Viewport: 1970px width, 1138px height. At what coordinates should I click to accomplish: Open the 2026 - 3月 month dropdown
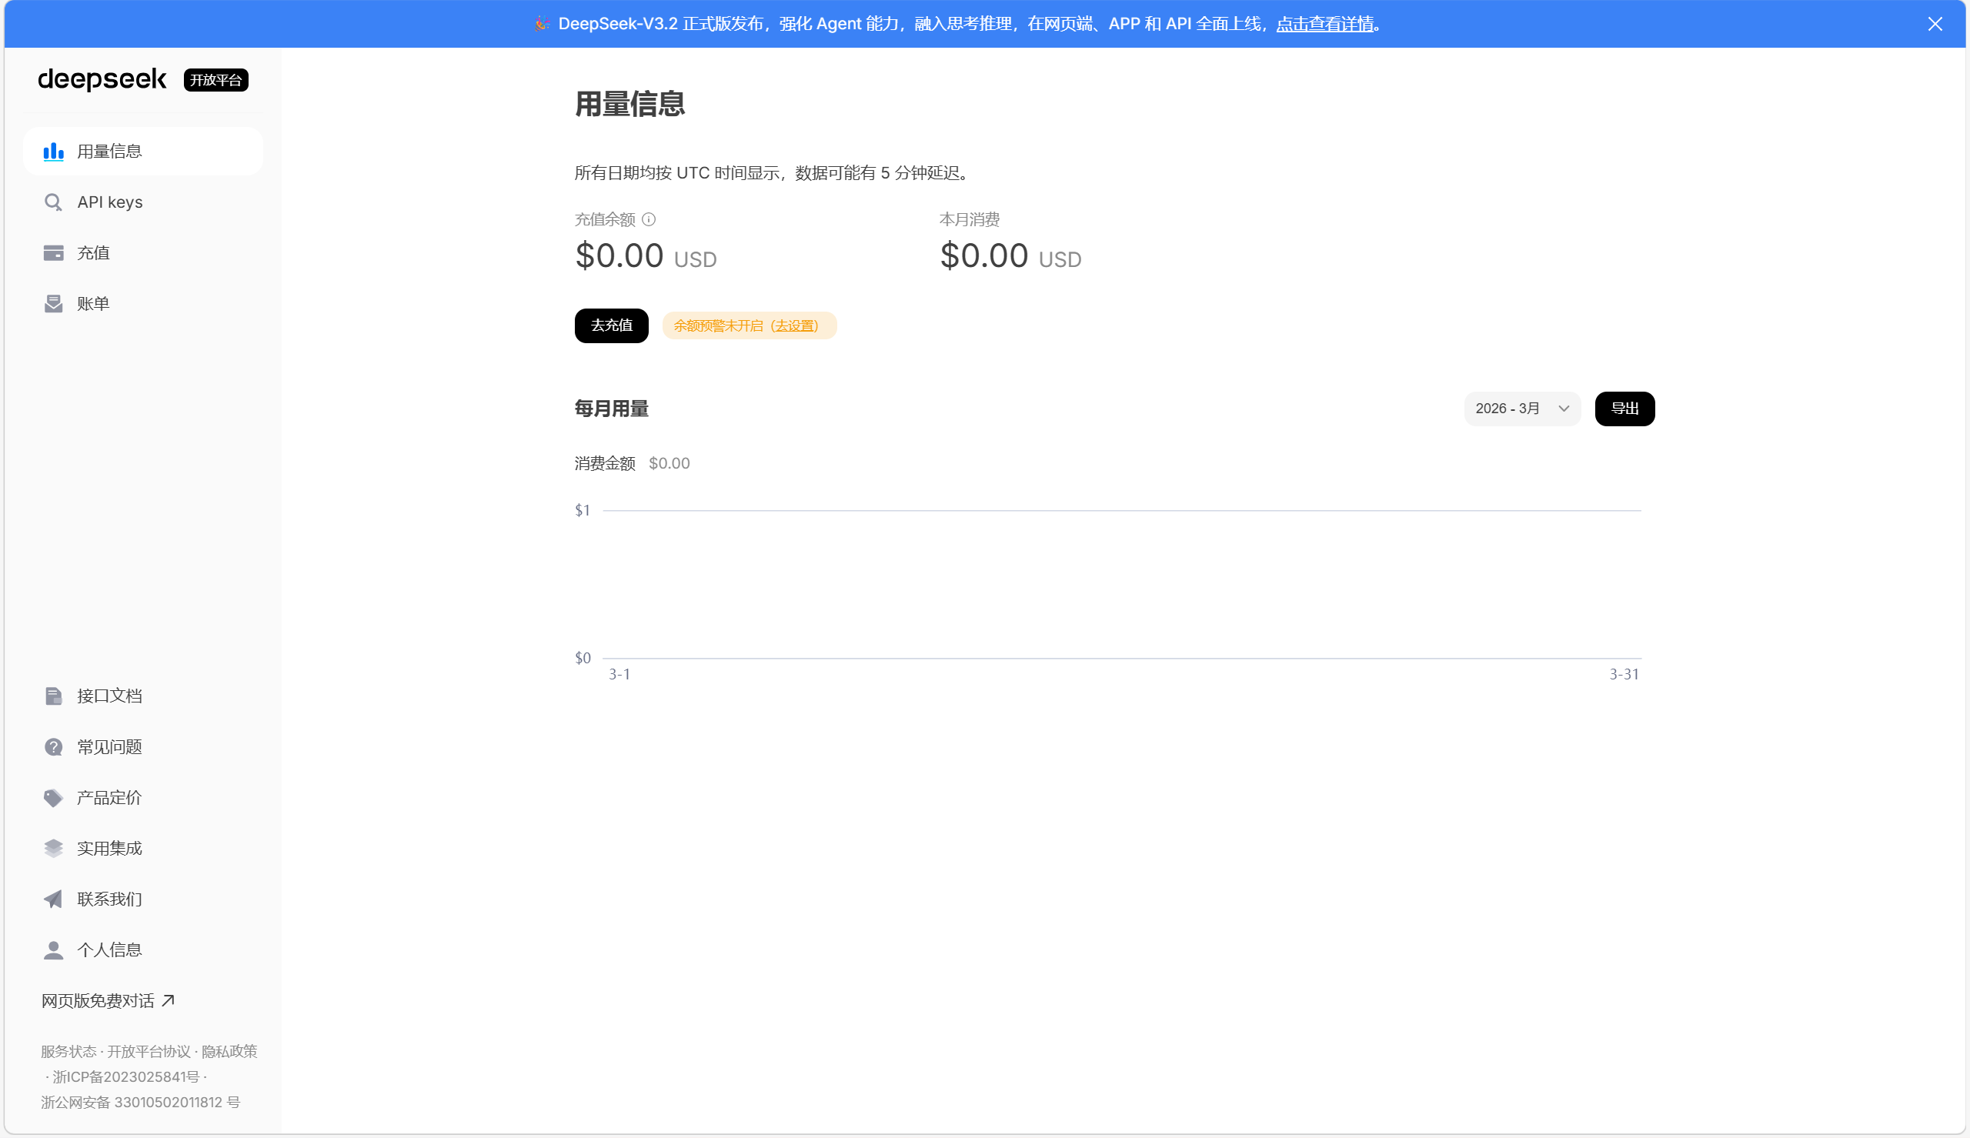tap(1522, 409)
